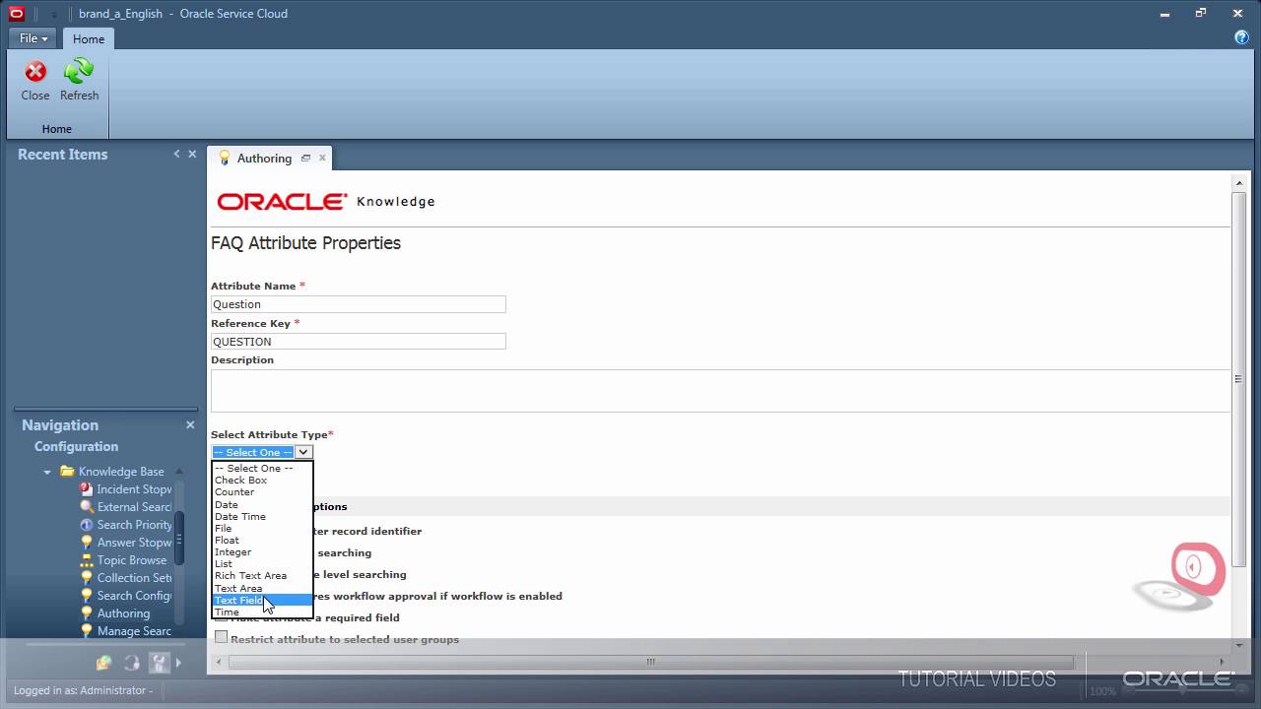Image resolution: width=1261 pixels, height=709 pixels.
Task: Select File in the type list
Action: point(262,528)
